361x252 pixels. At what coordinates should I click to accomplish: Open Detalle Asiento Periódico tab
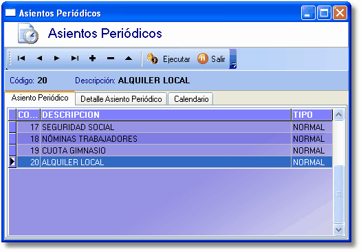point(121,99)
